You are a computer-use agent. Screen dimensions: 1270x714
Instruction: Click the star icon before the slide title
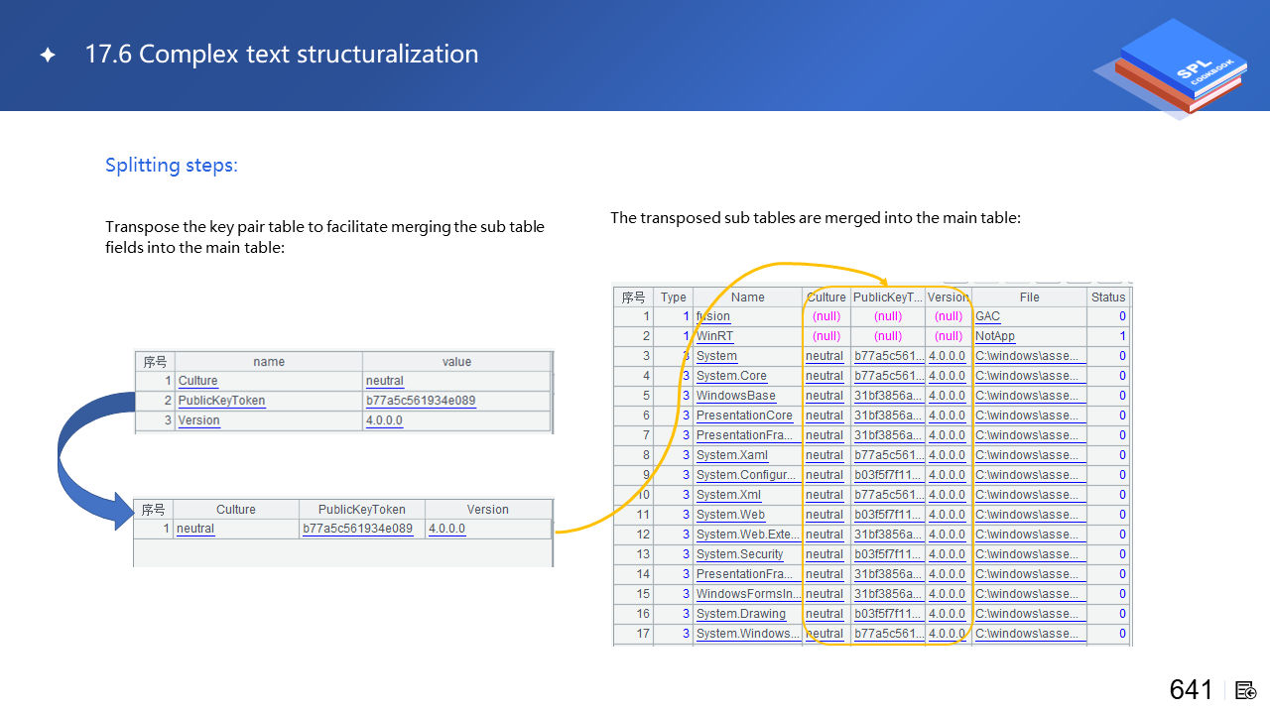point(48,56)
